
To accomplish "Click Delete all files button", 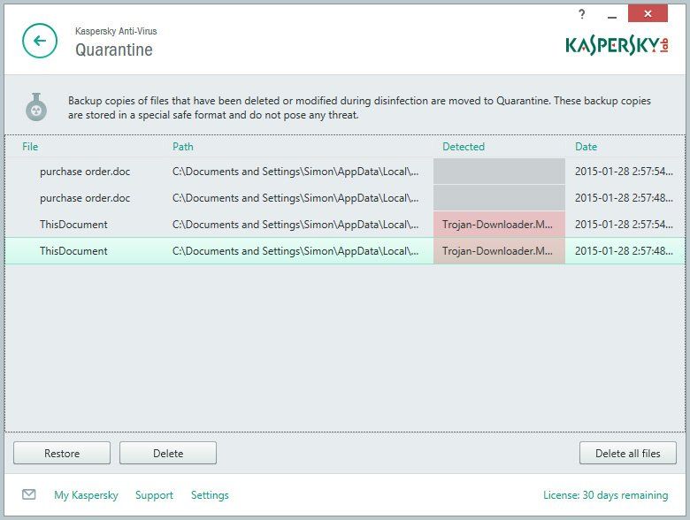I will [628, 453].
